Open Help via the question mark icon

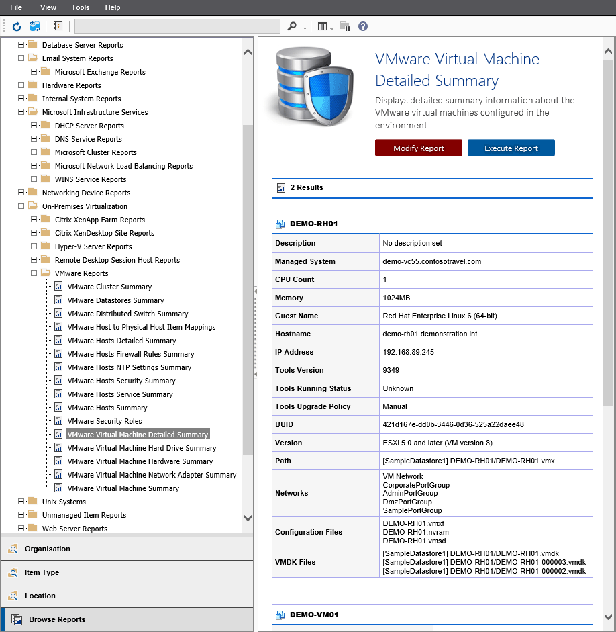[x=362, y=26]
